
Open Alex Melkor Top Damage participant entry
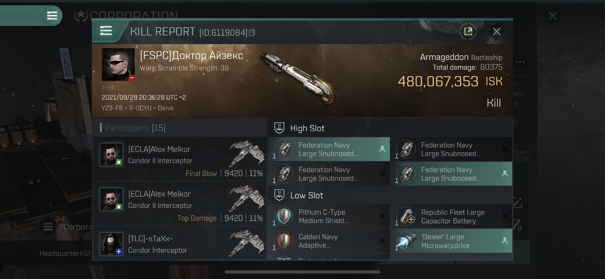coord(180,204)
